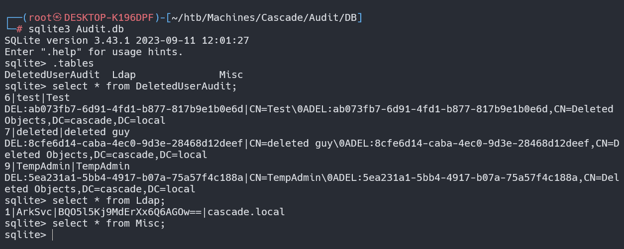Select DeletedUserAudit in the tables listing

pos(52,75)
